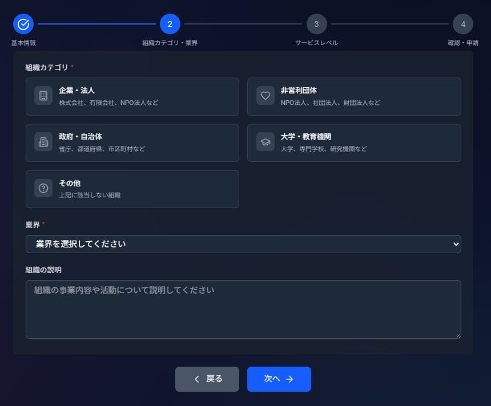Viewport: 491px width, 406px height.
Task: Go to step 3 サービスレベル
Action: 316,24
